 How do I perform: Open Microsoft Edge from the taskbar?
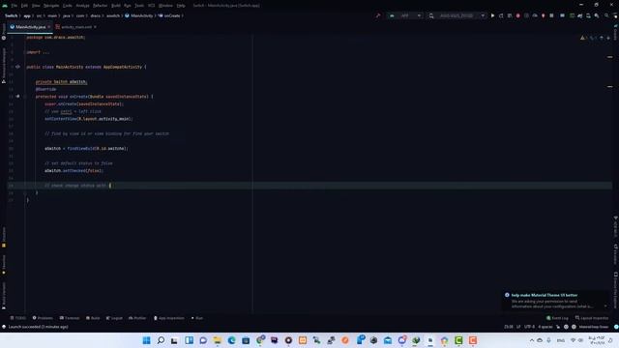pos(231,340)
